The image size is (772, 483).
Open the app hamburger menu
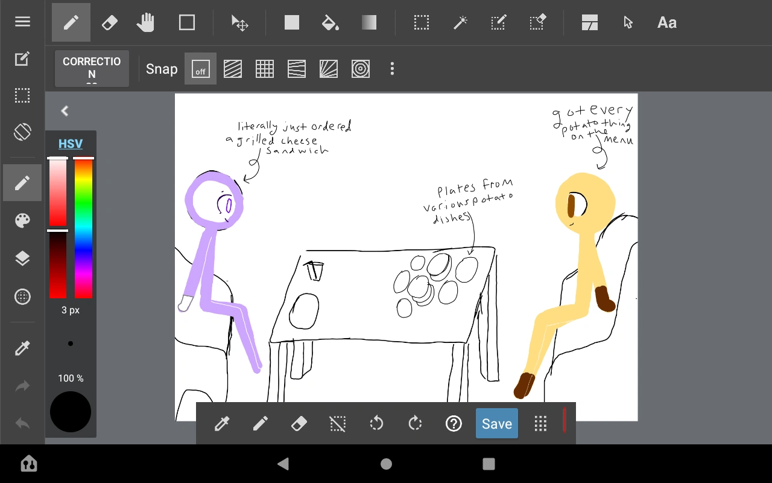[x=22, y=21]
